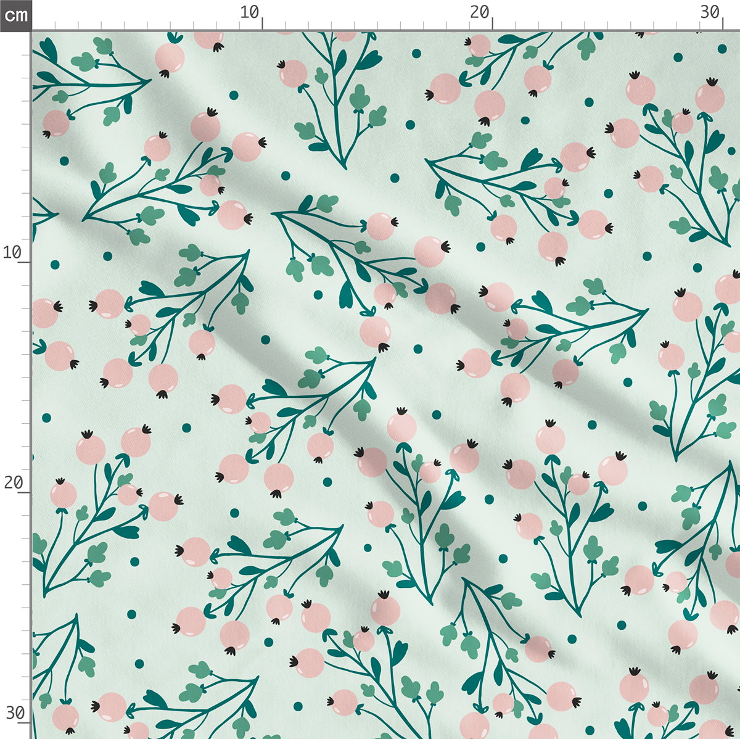Viewport: 740px width, 739px height.
Task: Click the 20 mark on the left ruler
Action: 12,482
